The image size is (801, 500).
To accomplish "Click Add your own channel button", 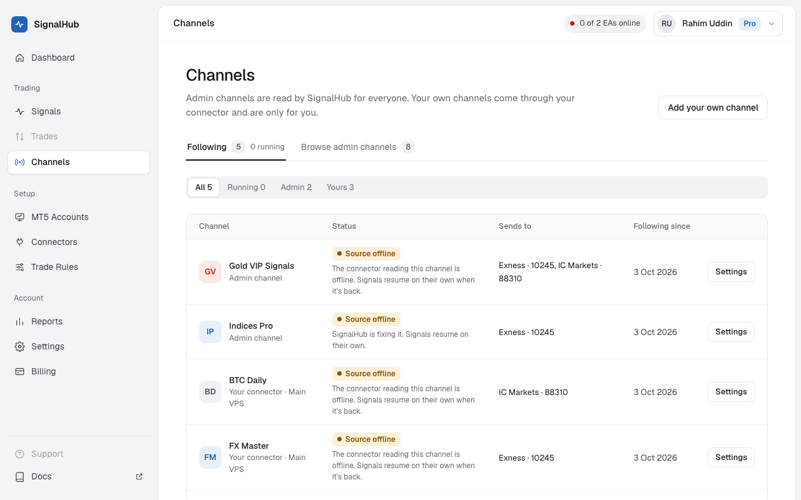I will [x=713, y=107].
